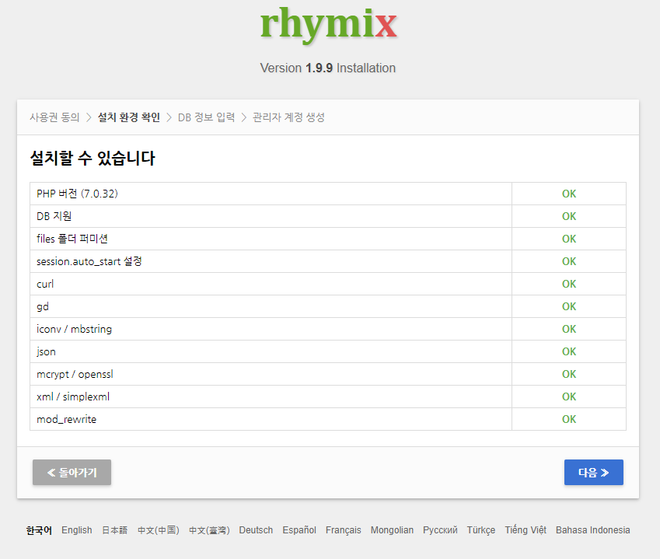Image resolution: width=660 pixels, height=559 pixels.
Task: Switch language to Mongolian
Action: (x=392, y=530)
